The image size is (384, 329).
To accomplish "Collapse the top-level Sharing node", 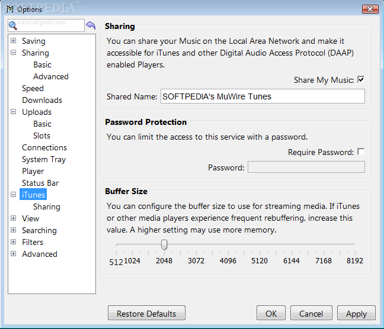I will tap(14, 52).
